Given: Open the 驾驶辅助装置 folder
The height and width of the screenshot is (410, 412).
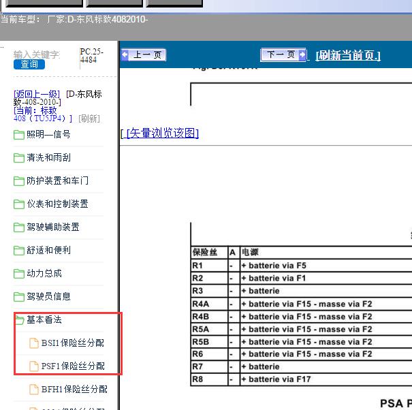Looking at the screenshot, I should pyautogui.click(x=53, y=227).
